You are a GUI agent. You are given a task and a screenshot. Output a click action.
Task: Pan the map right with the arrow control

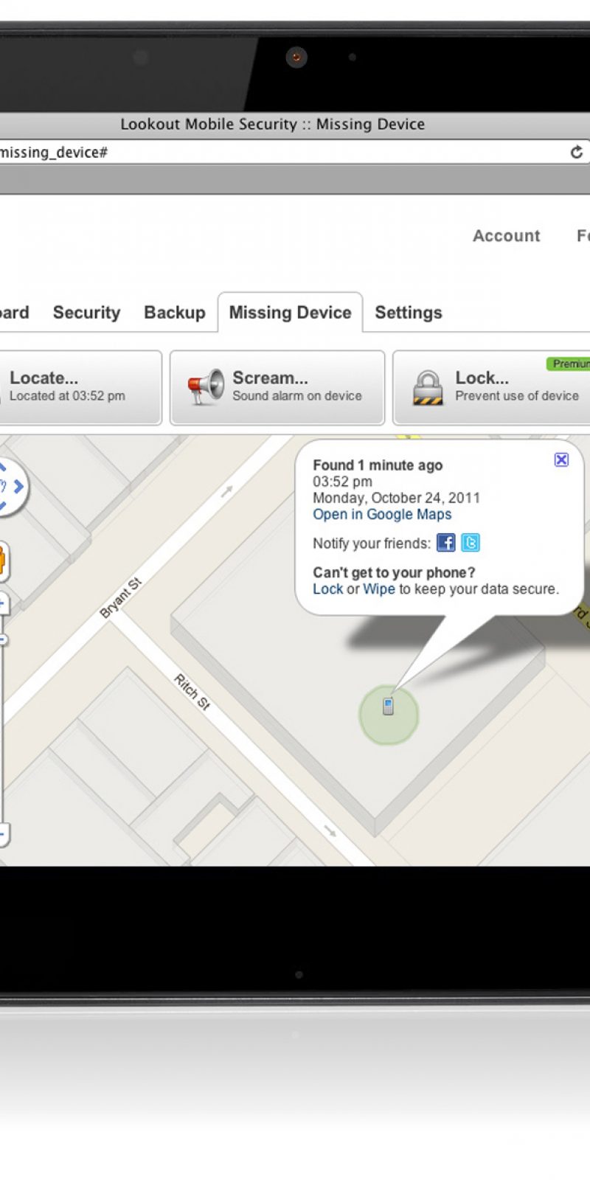[18, 487]
